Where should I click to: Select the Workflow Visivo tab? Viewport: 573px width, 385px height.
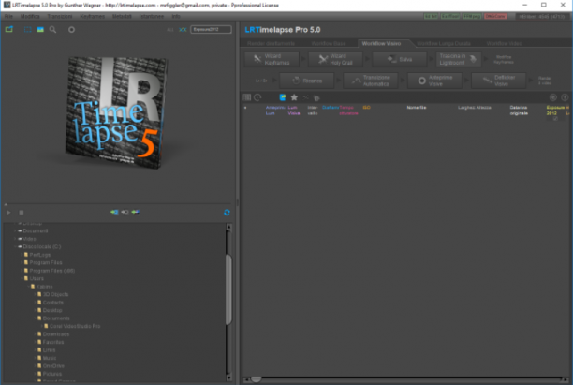click(381, 43)
